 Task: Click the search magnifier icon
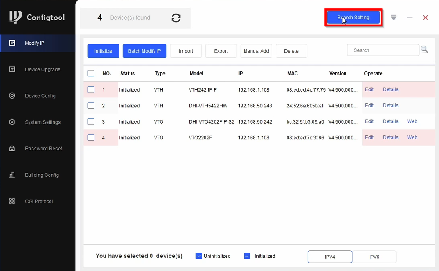tap(424, 50)
